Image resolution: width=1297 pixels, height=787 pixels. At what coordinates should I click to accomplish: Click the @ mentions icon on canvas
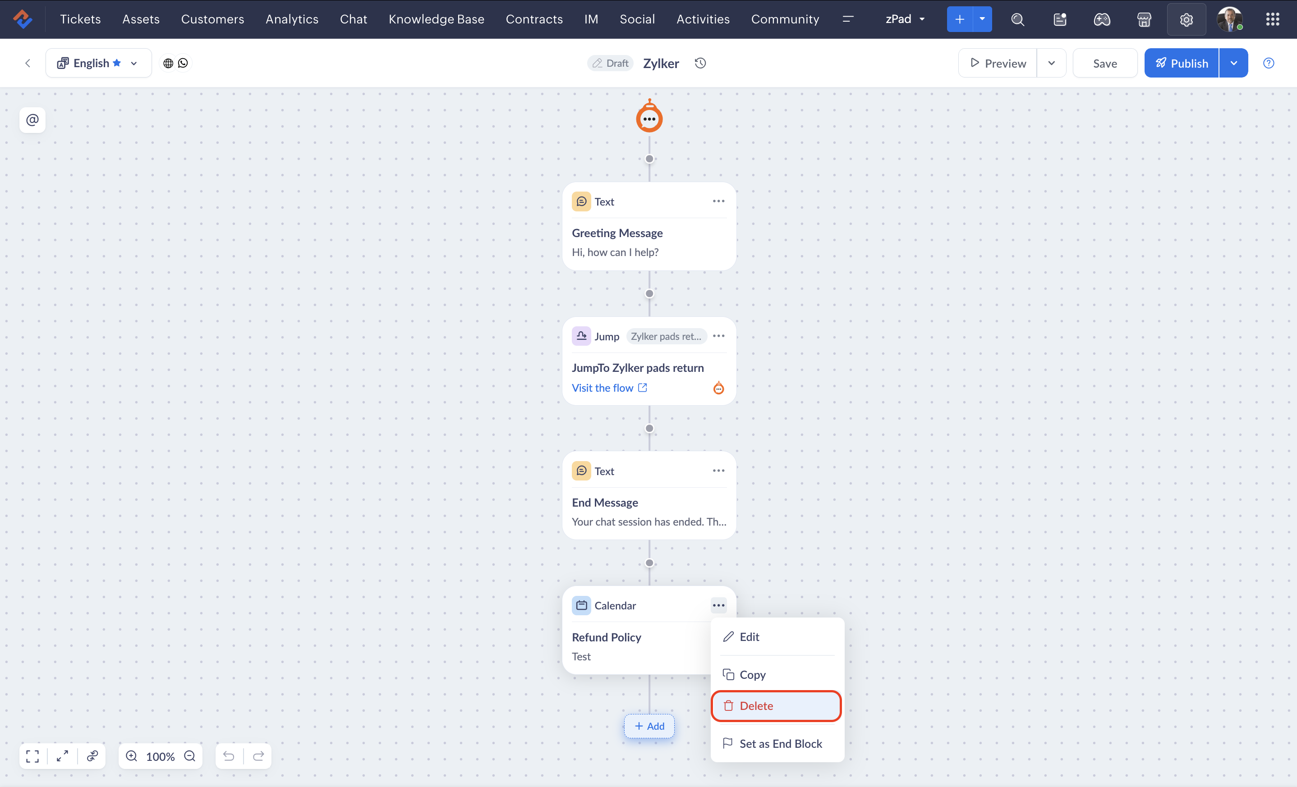[x=32, y=120]
